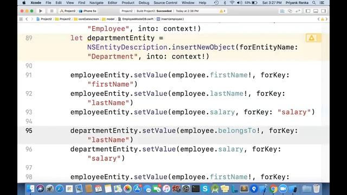Image resolution: width=347 pixels, height=195 pixels.
Task: Open the Xcode menu
Action: tap(36, 3)
